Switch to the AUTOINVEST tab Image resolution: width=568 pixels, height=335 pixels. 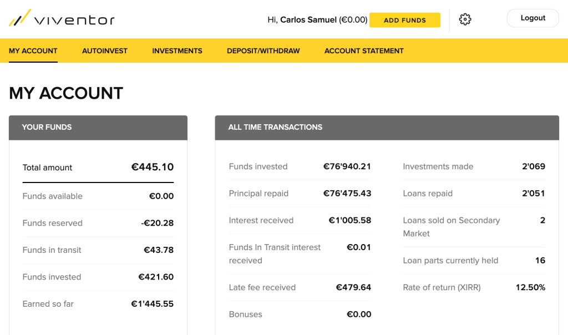(x=105, y=51)
